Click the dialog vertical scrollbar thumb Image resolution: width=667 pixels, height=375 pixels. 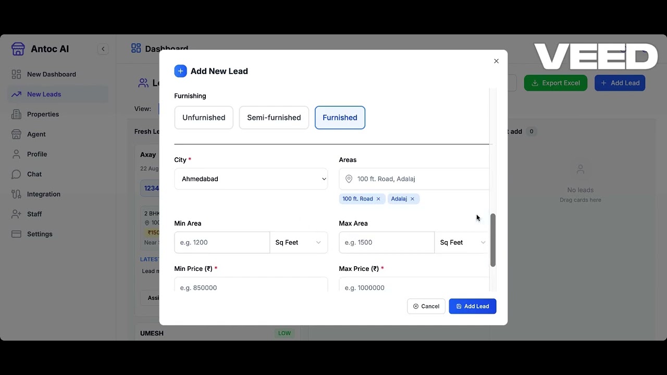(493, 240)
